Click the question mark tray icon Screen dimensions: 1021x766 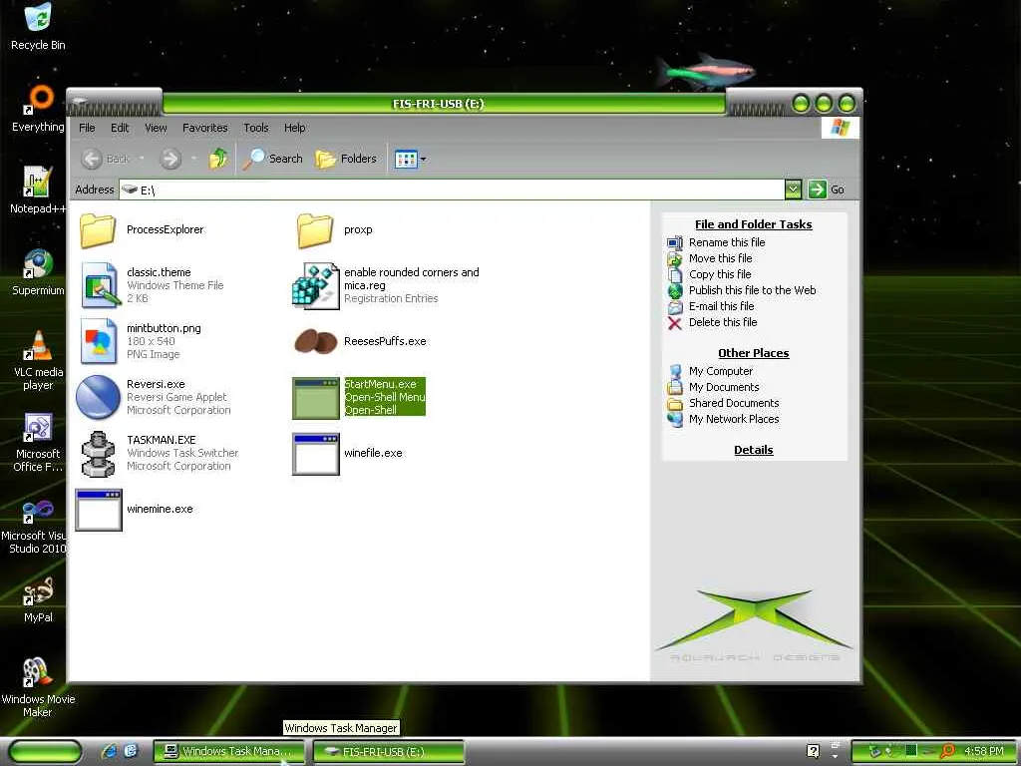[x=813, y=751]
